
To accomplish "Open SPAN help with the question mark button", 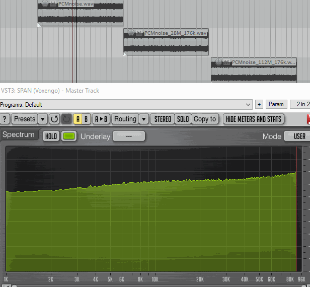I will pos(5,119).
